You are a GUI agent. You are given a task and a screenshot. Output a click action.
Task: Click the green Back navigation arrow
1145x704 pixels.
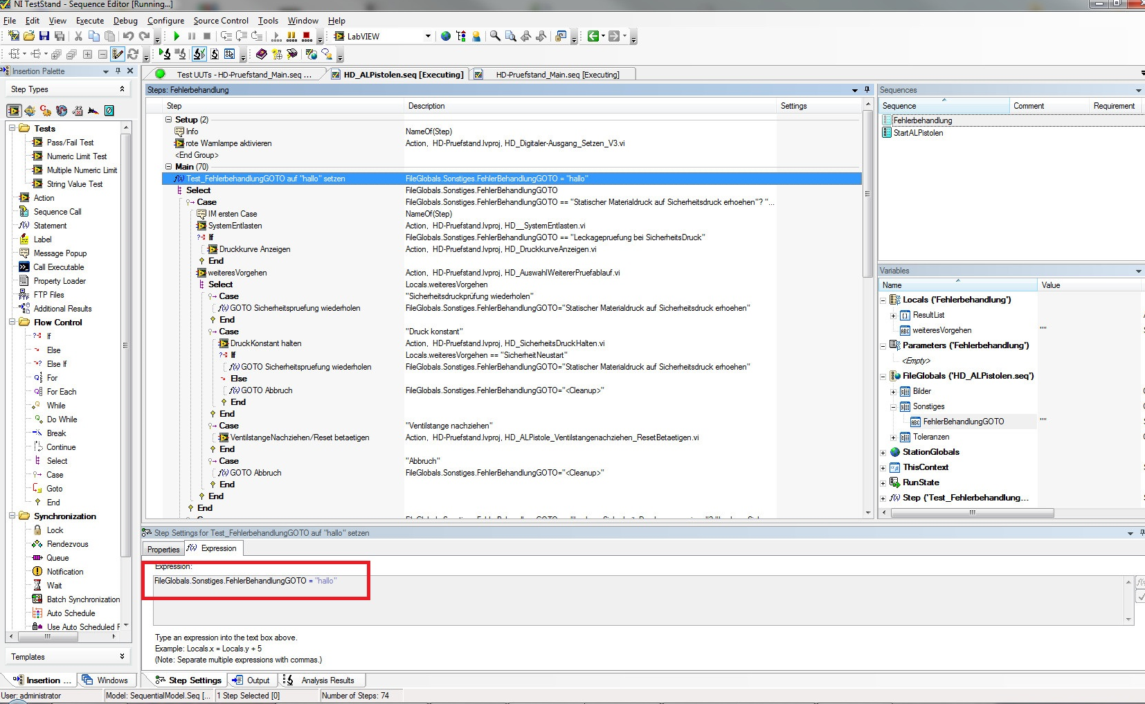pos(593,37)
